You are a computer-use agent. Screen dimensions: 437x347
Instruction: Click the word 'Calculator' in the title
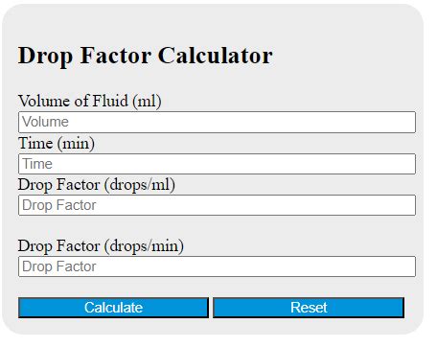coord(216,56)
